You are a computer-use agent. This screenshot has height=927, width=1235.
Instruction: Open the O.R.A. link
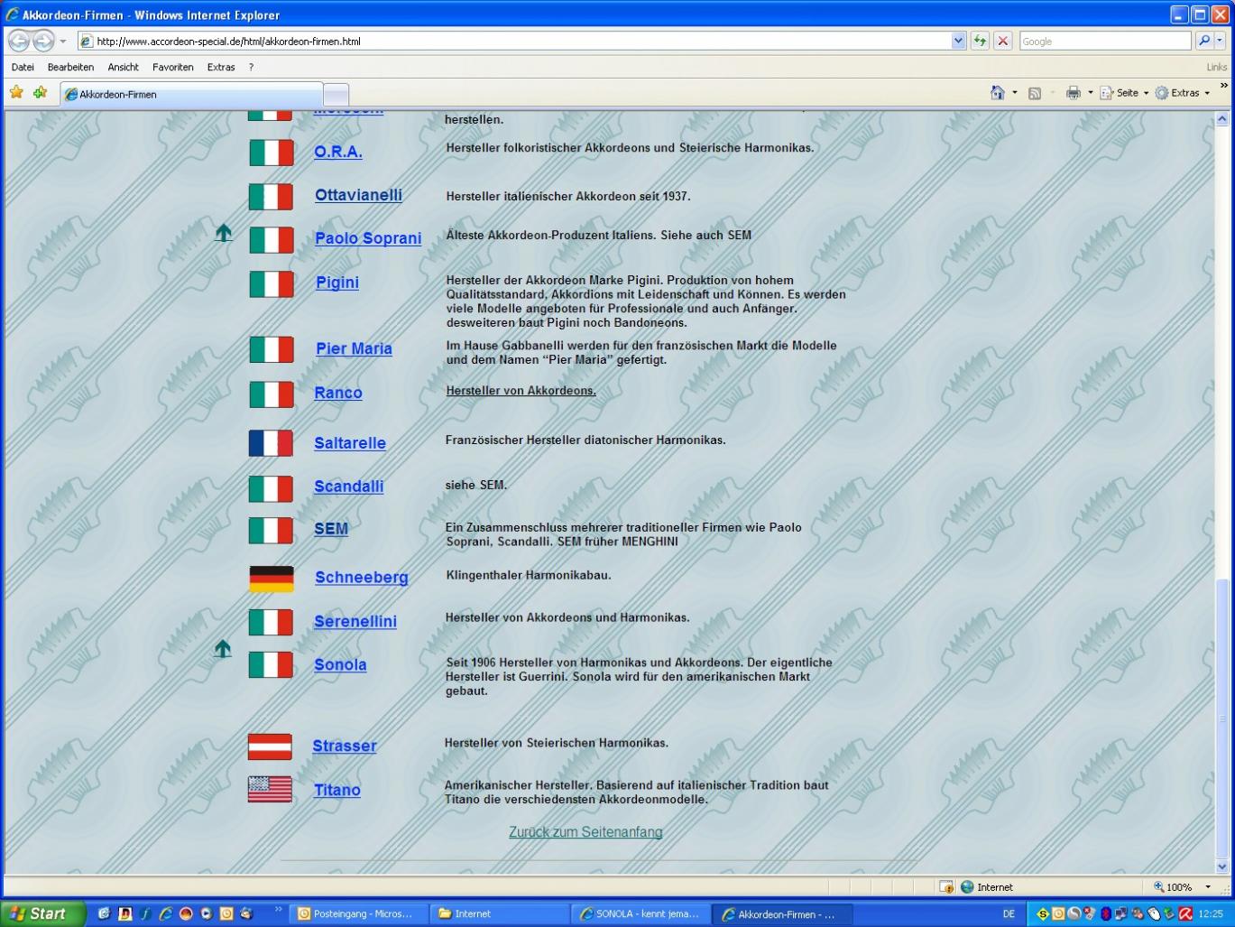coord(338,152)
